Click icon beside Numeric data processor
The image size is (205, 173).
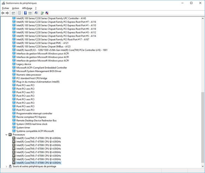click(x=14, y=74)
